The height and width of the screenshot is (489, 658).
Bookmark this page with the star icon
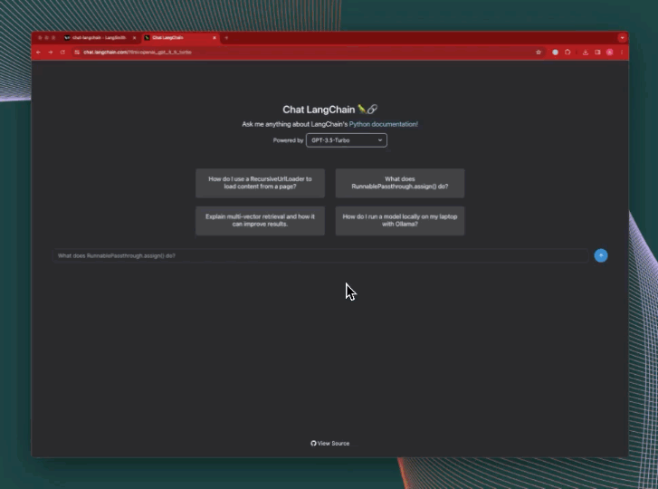point(539,52)
